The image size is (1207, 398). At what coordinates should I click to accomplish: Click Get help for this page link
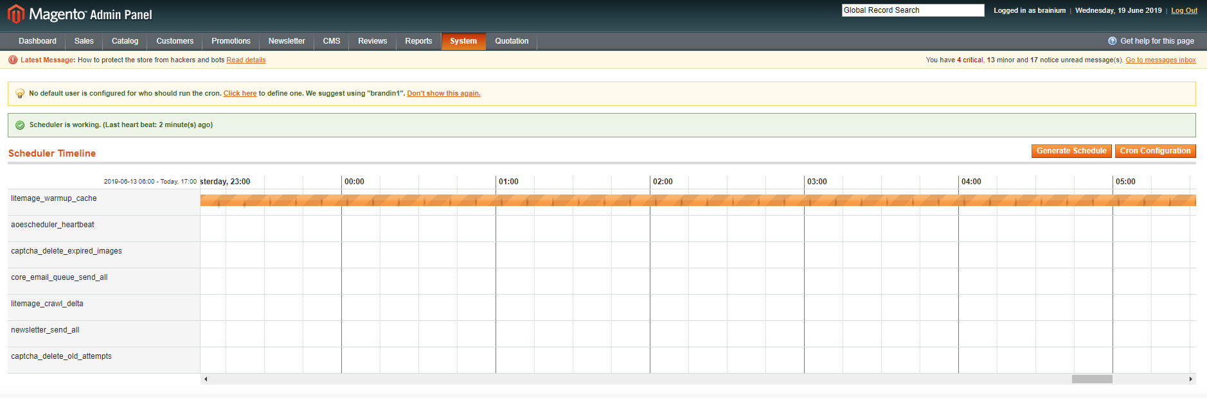click(1157, 41)
